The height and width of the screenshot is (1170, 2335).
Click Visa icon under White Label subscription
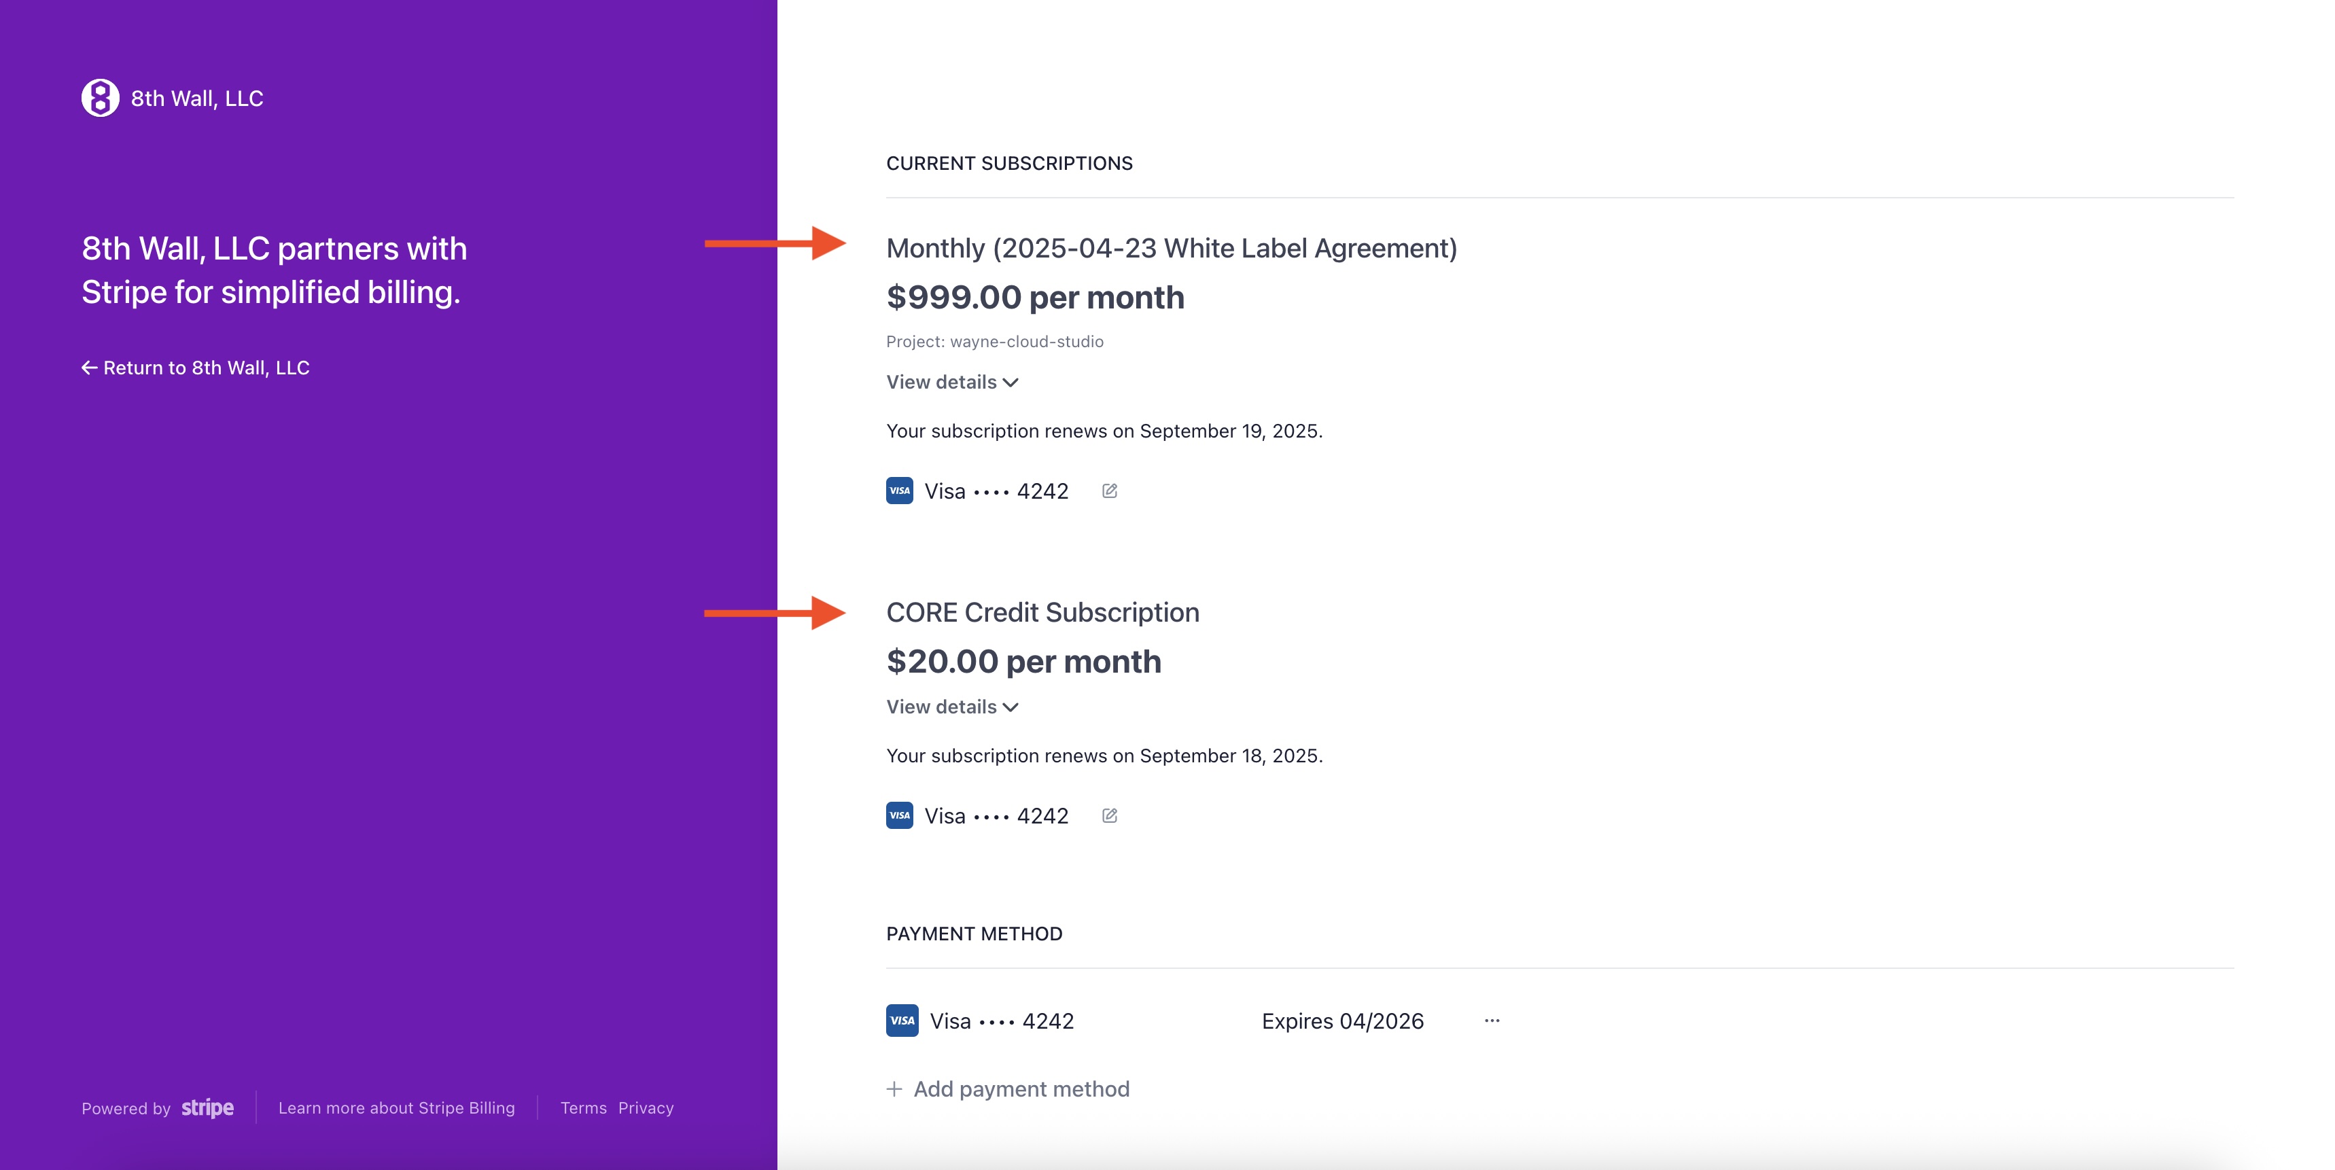(899, 491)
